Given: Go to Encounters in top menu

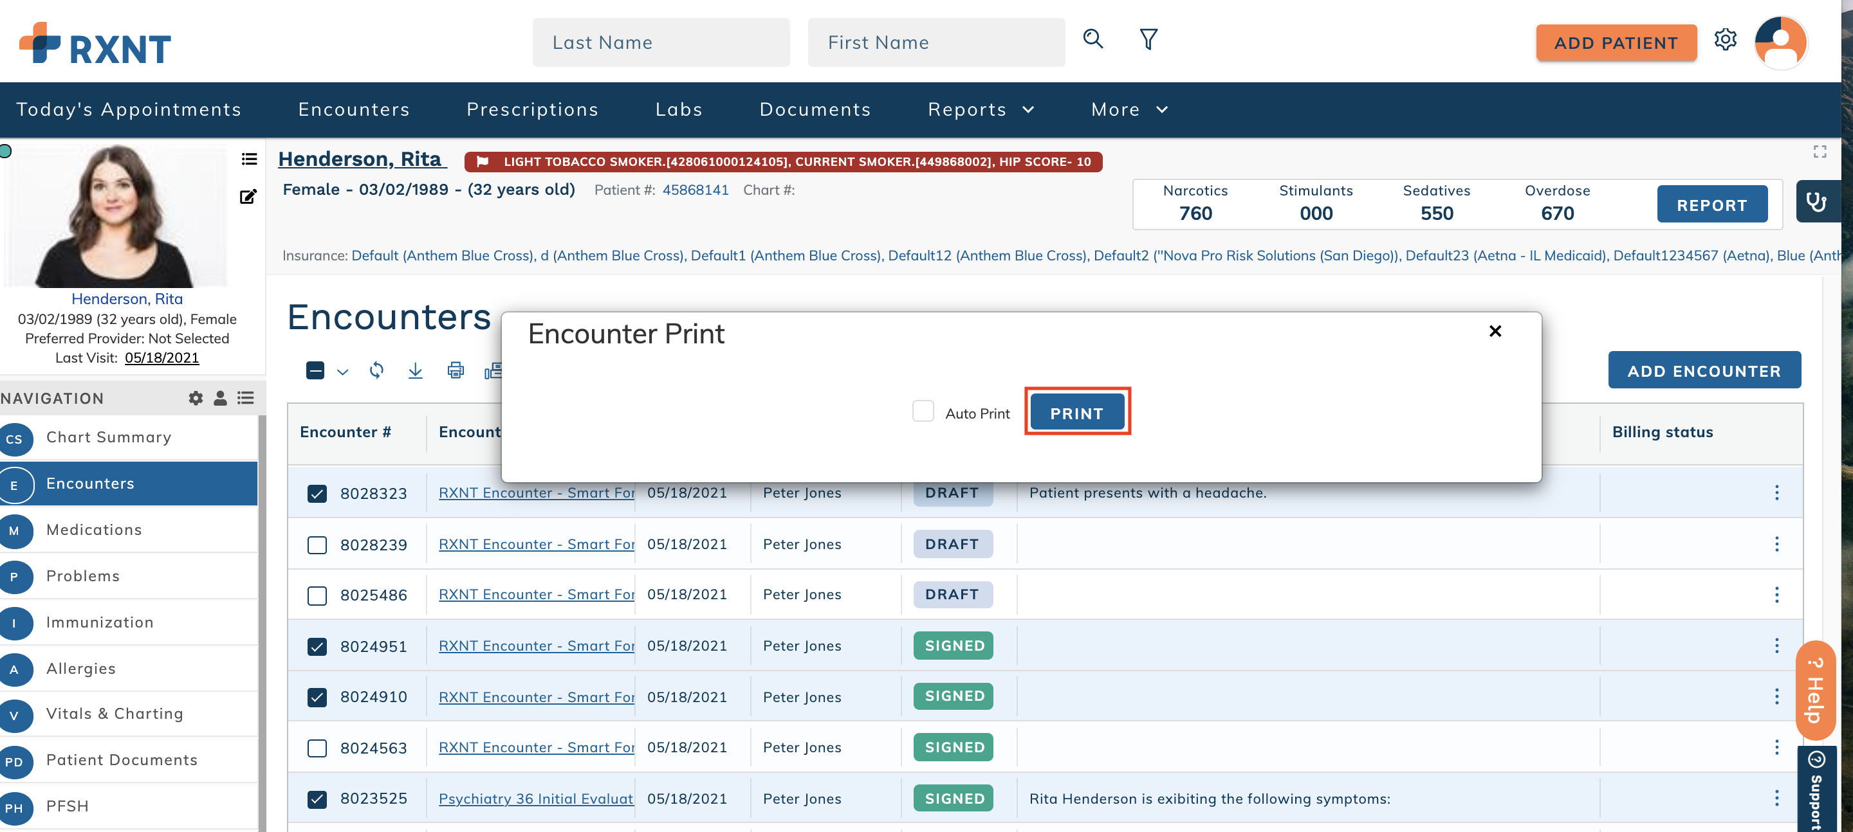Looking at the screenshot, I should click(354, 109).
